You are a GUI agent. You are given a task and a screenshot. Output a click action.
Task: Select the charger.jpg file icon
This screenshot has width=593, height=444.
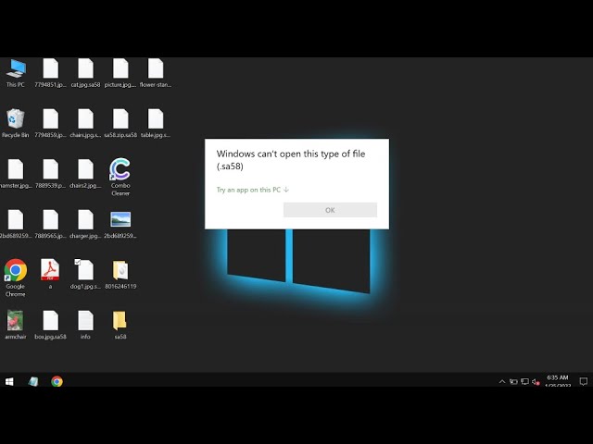pyautogui.click(x=85, y=220)
